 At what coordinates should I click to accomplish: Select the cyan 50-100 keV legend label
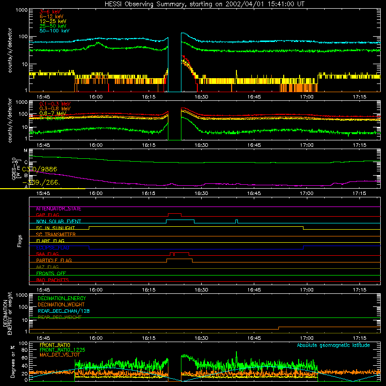(x=55, y=31)
